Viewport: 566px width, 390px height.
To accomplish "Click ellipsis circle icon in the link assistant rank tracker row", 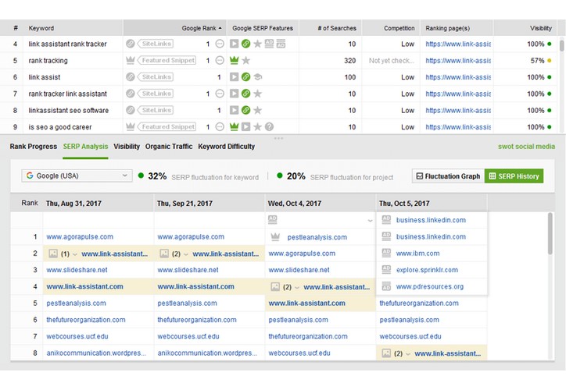I will (220, 44).
